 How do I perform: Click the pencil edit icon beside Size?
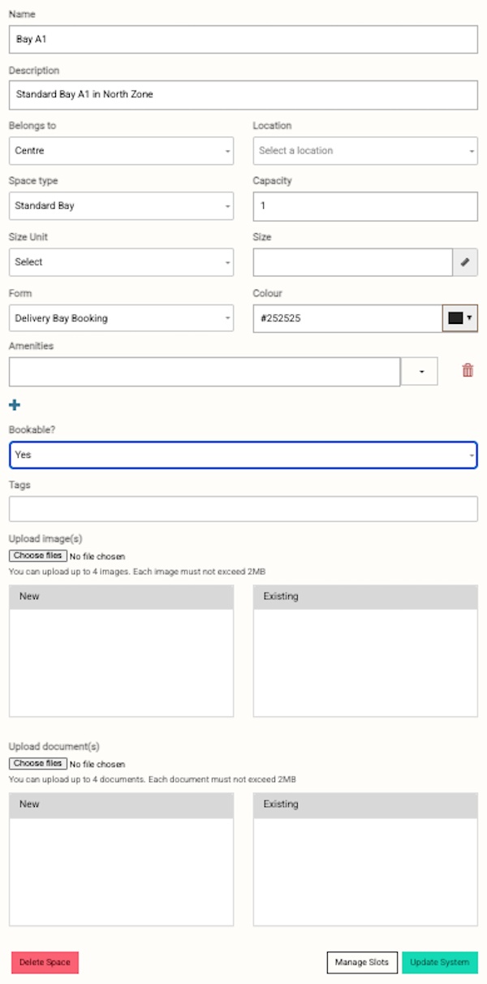[465, 262]
